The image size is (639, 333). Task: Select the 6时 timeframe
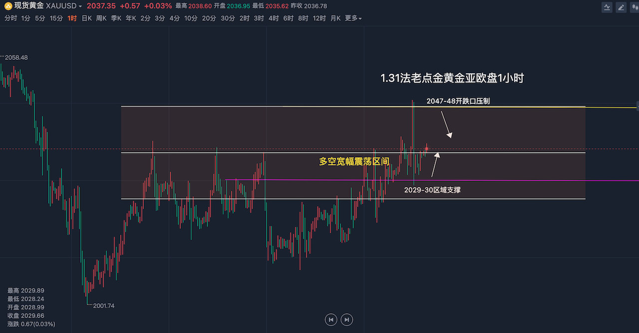[x=289, y=18]
